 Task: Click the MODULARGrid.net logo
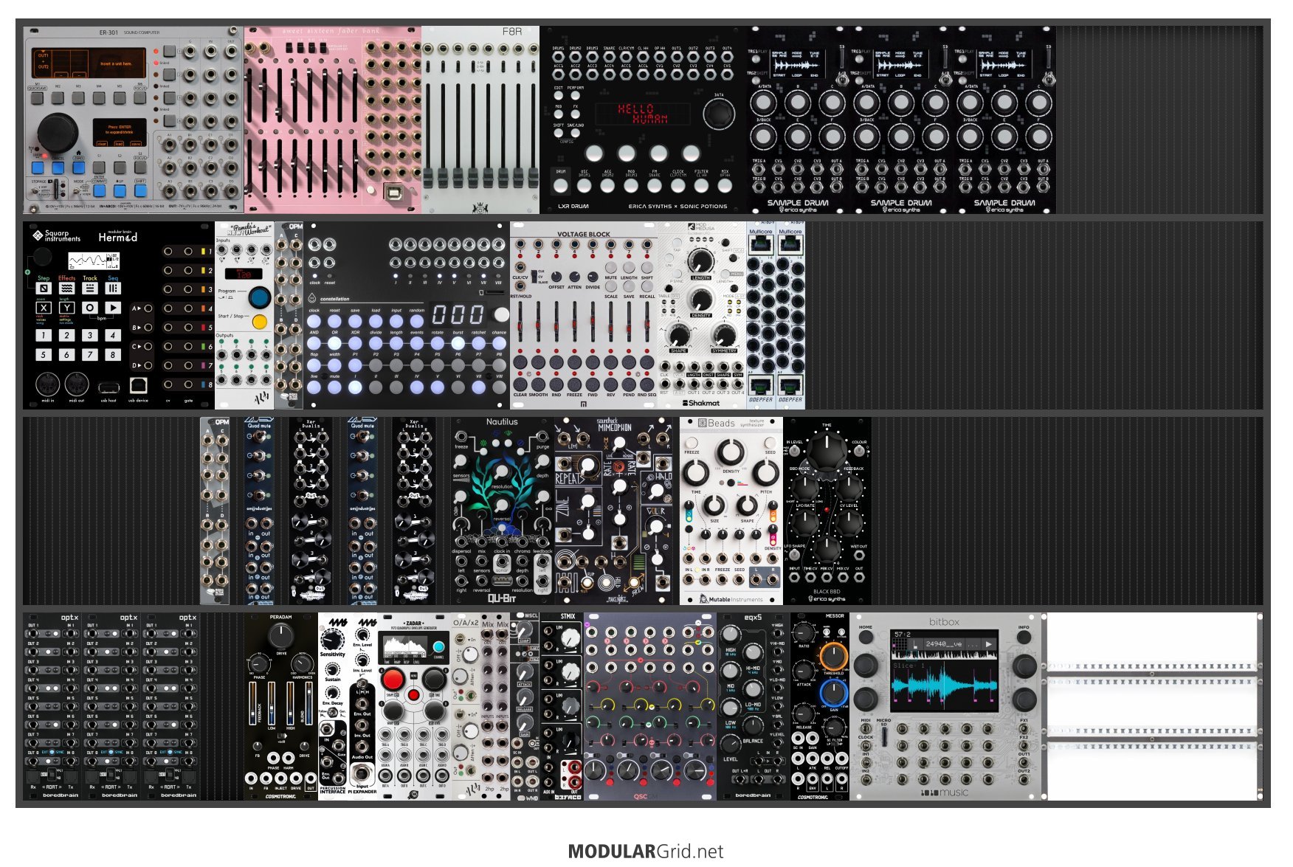[646, 852]
